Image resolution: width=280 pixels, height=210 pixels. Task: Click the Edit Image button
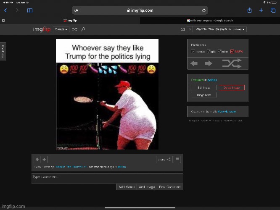click(204, 88)
